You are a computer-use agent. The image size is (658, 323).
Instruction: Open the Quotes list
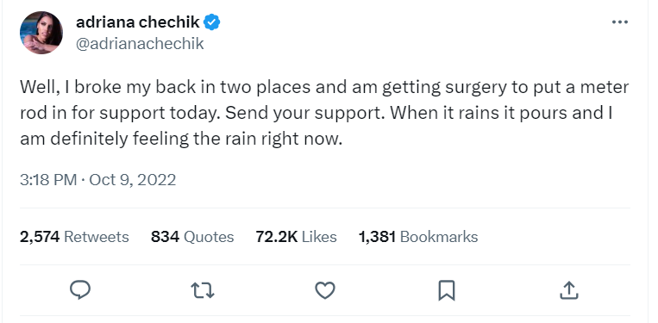click(x=209, y=237)
